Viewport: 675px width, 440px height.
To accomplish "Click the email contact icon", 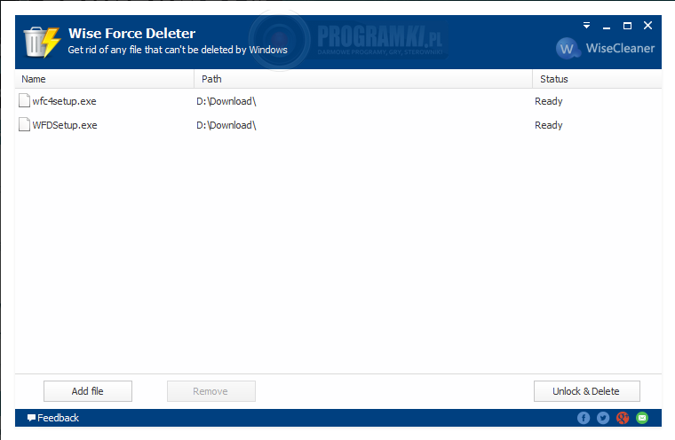I will [x=642, y=418].
